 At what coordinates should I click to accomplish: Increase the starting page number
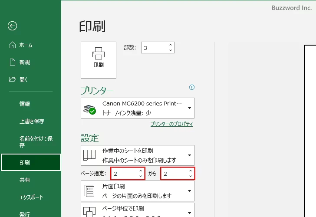tap(140, 171)
